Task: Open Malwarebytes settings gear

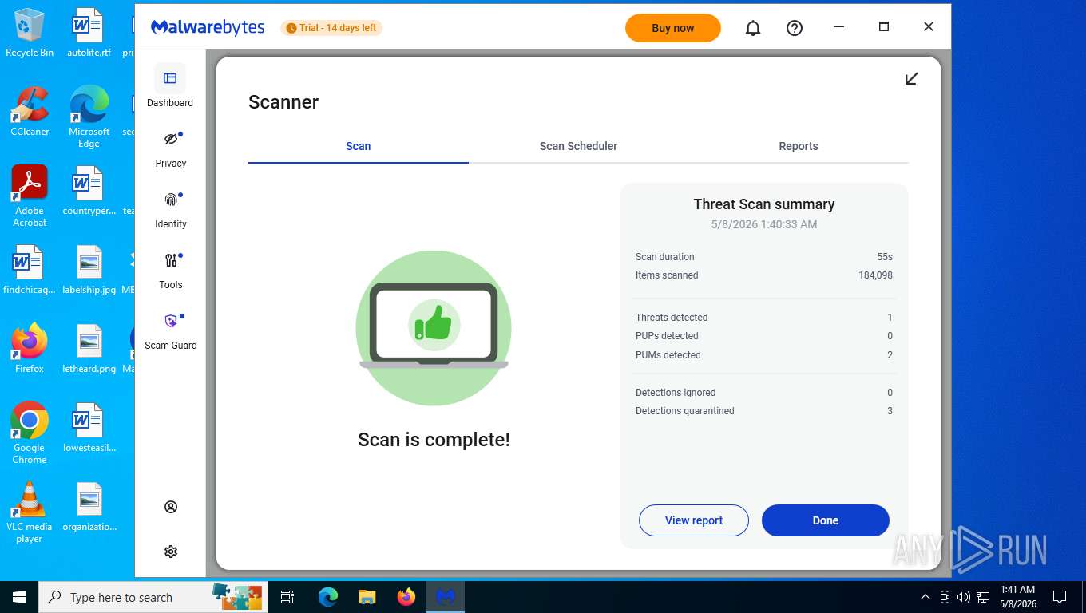Action: [x=171, y=552]
